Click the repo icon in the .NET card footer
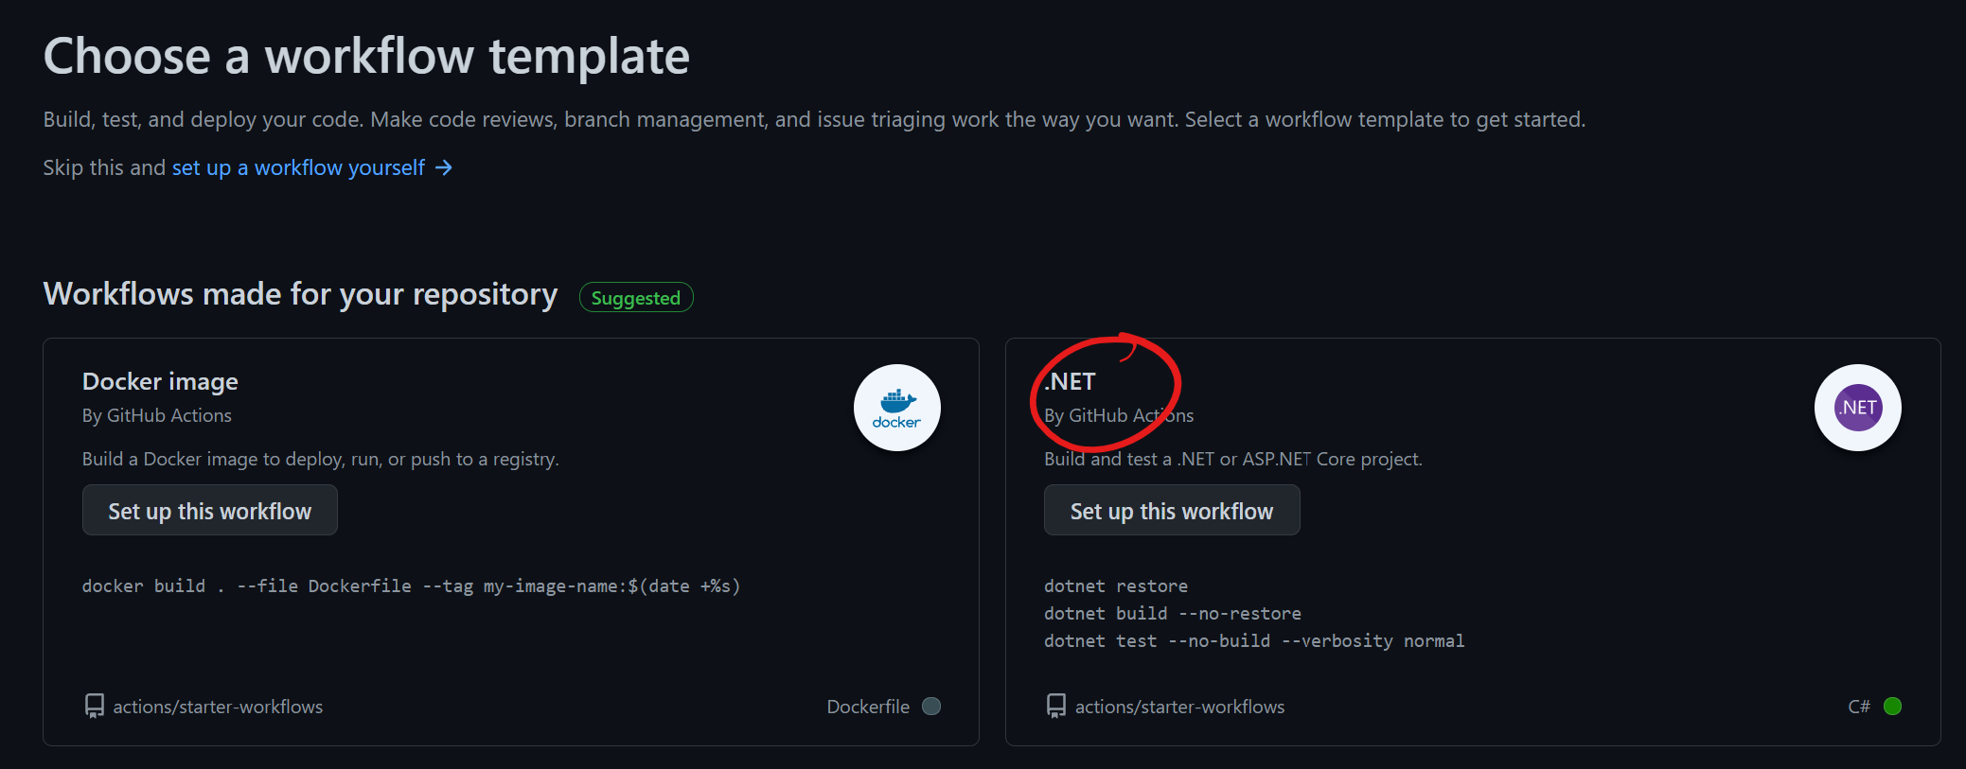 tap(1056, 707)
